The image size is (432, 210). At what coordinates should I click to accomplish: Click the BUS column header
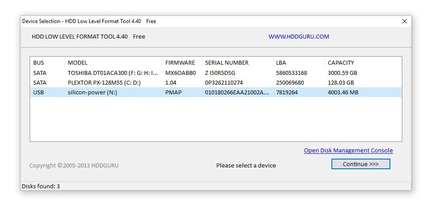(47, 63)
